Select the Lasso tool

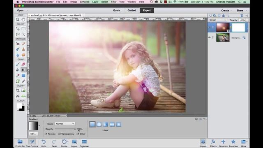[x=18, y=35]
